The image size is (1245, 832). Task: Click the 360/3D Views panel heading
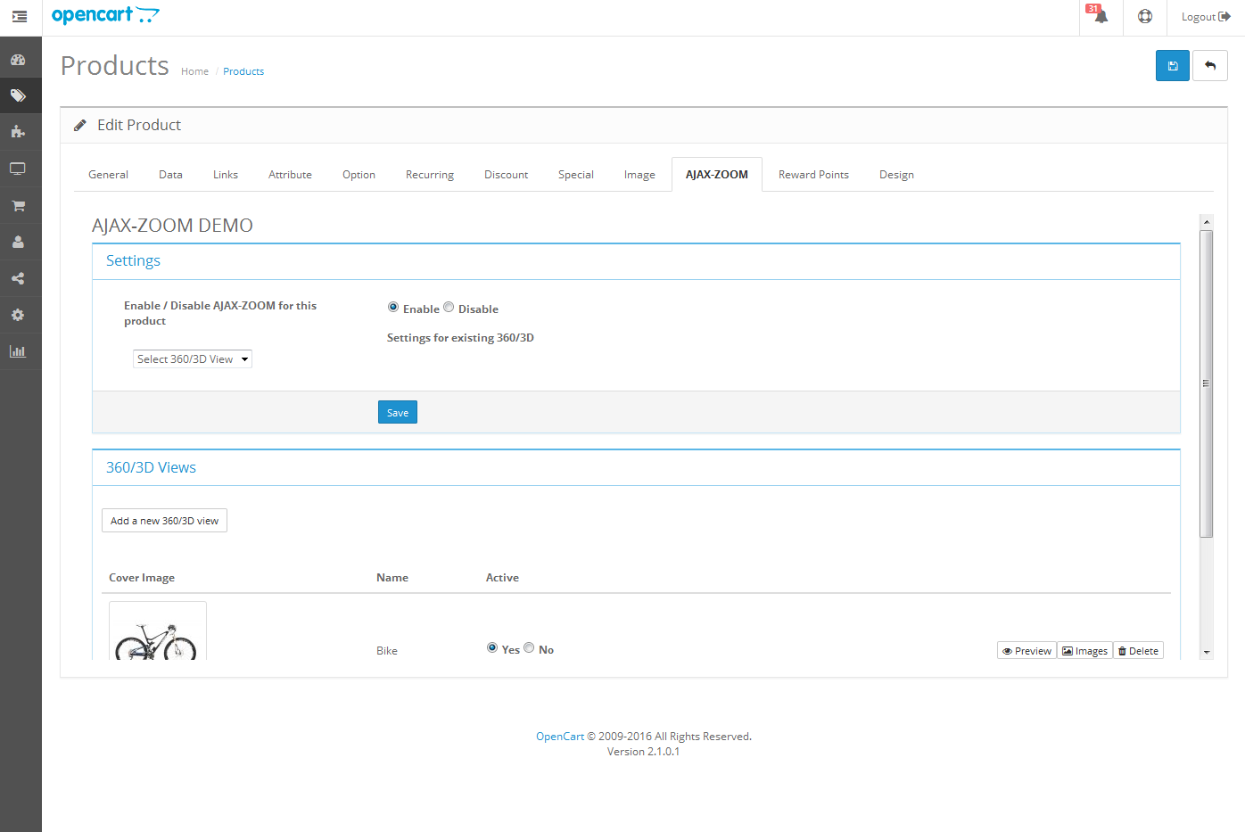[x=151, y=467]
